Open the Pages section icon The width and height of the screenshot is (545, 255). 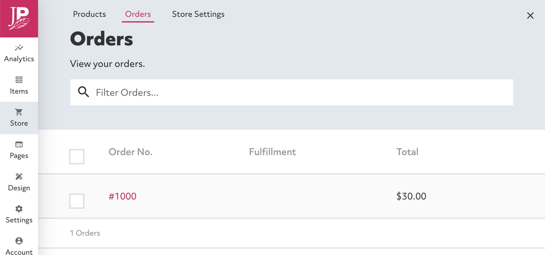(19, 144)
